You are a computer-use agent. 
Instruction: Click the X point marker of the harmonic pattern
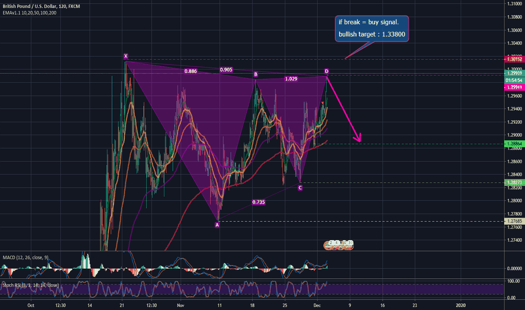click(x=126, y=56)
